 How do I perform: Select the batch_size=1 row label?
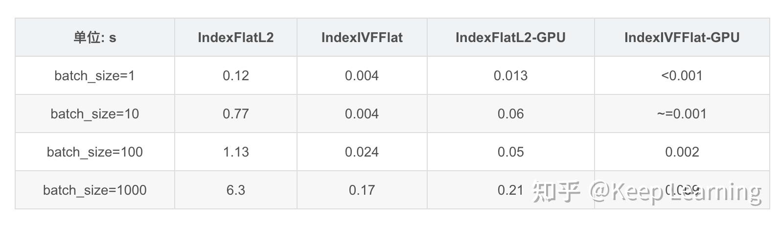point(95,76)
